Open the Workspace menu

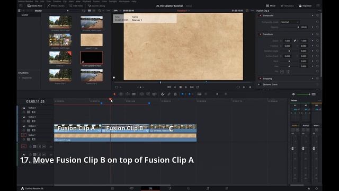(x=124, y=1)
